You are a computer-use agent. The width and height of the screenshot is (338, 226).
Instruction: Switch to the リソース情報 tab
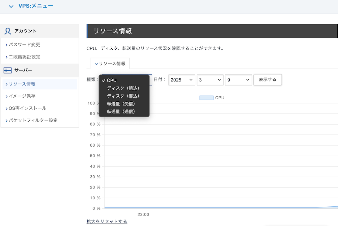(110, 64)
